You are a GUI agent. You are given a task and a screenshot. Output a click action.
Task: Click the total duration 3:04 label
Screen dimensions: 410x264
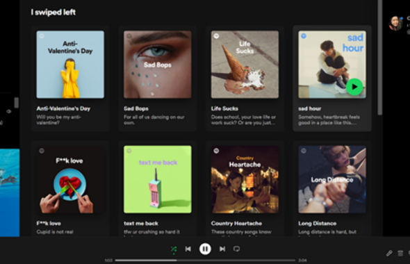[x=303, y=261]
